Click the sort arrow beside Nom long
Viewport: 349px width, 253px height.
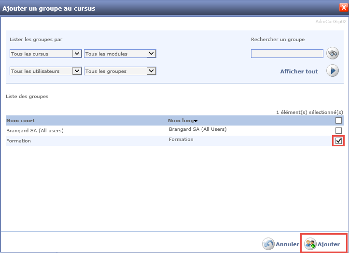pos(196,121)
